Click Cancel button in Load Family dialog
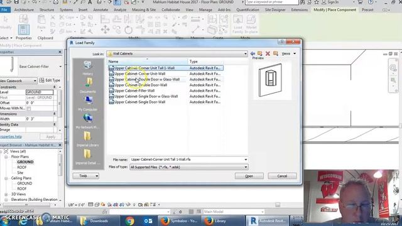Viewport: 402px width, 226px height. 282,176
